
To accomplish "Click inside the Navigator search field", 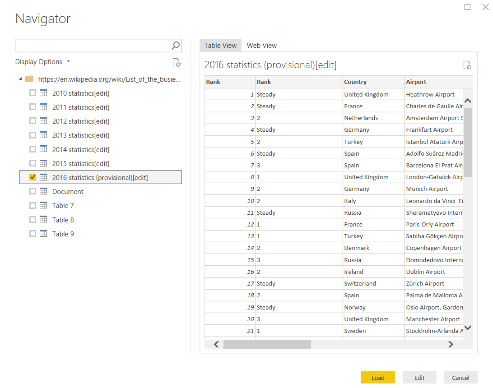I will (93, 45).
